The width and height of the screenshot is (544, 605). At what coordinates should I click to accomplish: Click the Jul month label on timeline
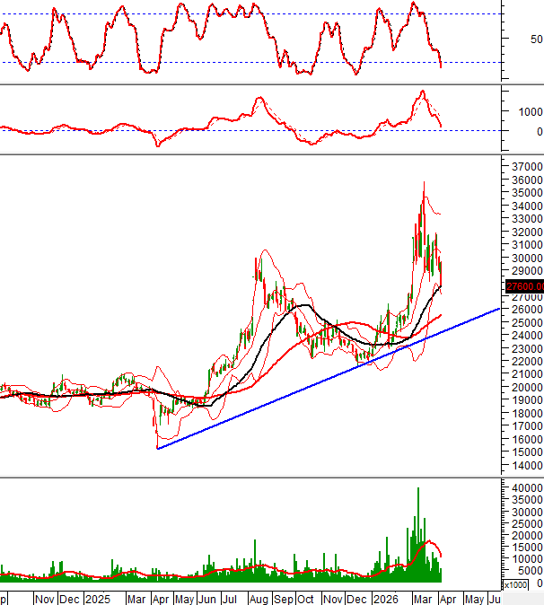tap(231, 598)
